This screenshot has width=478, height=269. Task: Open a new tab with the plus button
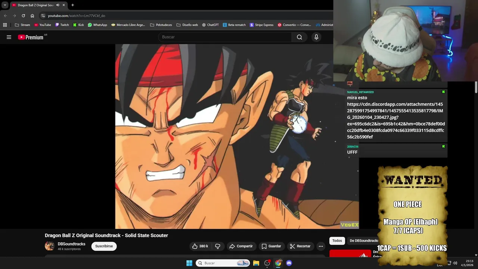click(x=72, y=5)
